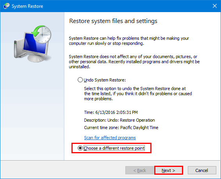
Task: Click the Current time zone Pacific Daylight line
Action: point(121,128)
